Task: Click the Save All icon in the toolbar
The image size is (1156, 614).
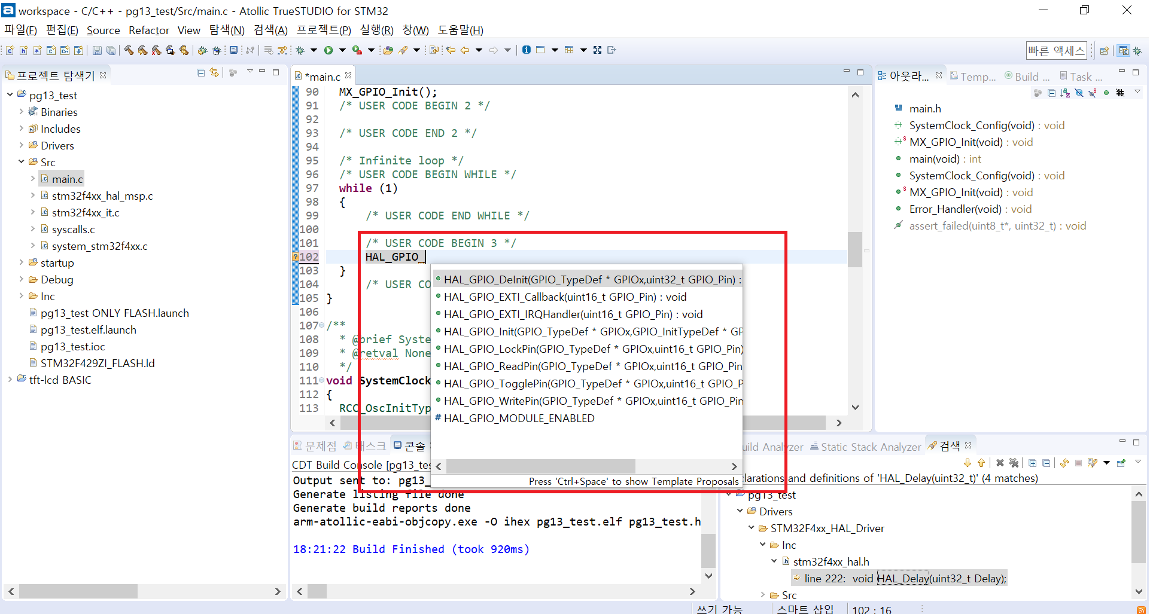Action: (111, 50)
